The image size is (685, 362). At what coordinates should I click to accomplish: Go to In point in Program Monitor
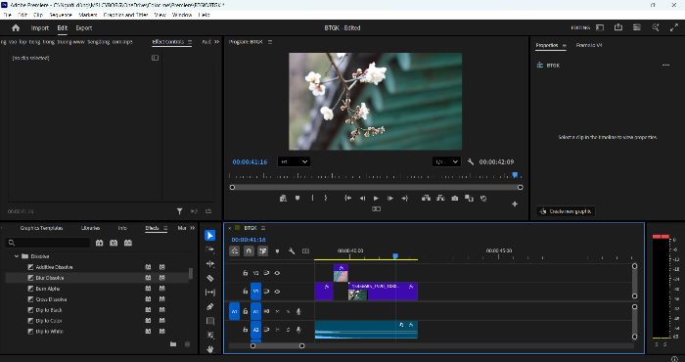click(347, 199)
